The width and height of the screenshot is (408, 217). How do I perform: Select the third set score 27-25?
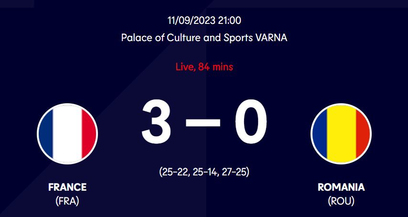[x=235, y=172]
